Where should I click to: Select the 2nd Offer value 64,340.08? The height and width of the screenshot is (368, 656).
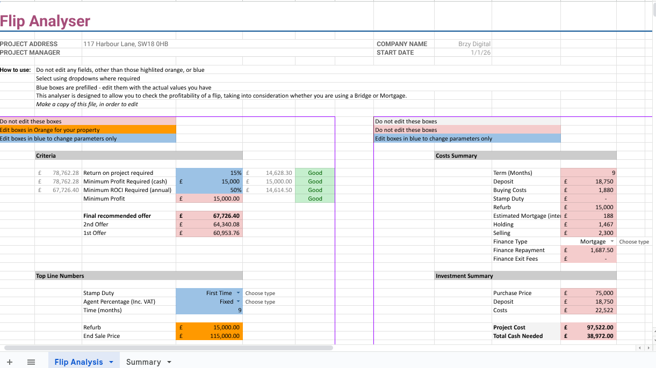pyautogui.click(x=209, y=224)
